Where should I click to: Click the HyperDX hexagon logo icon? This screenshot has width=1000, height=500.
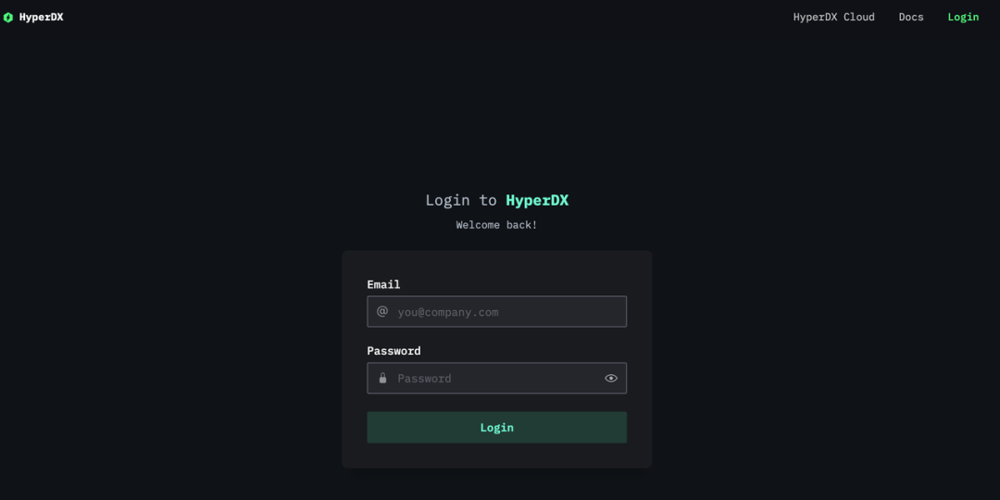[8, 18]
